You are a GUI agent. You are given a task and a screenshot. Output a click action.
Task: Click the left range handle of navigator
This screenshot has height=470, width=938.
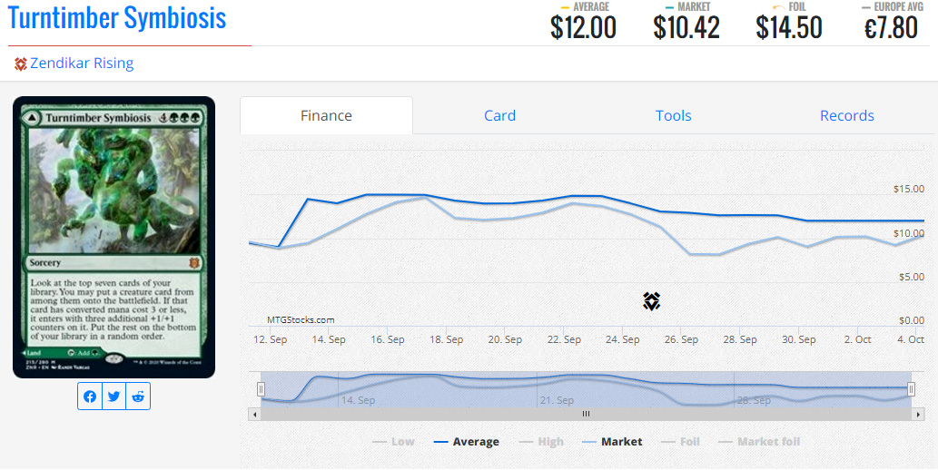click(x=262, y=389)
